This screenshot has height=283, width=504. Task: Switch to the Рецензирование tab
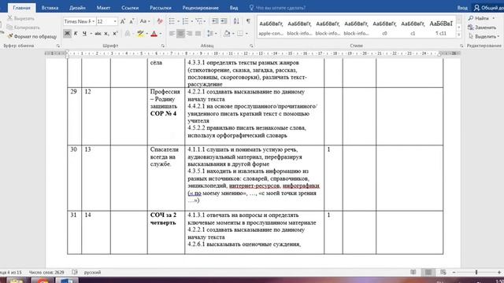click(x=200, y=8)
